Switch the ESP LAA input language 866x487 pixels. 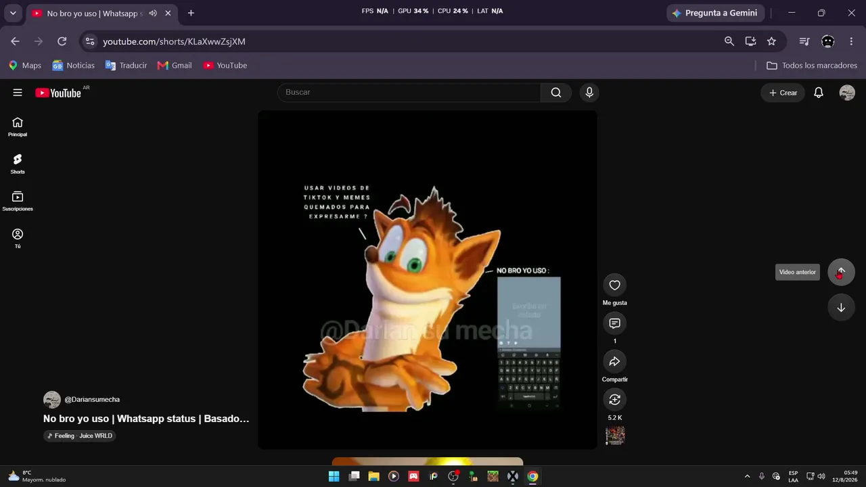793,476
